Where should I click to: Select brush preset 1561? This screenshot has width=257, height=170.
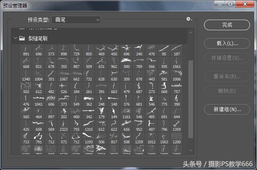tap(177, 63)
